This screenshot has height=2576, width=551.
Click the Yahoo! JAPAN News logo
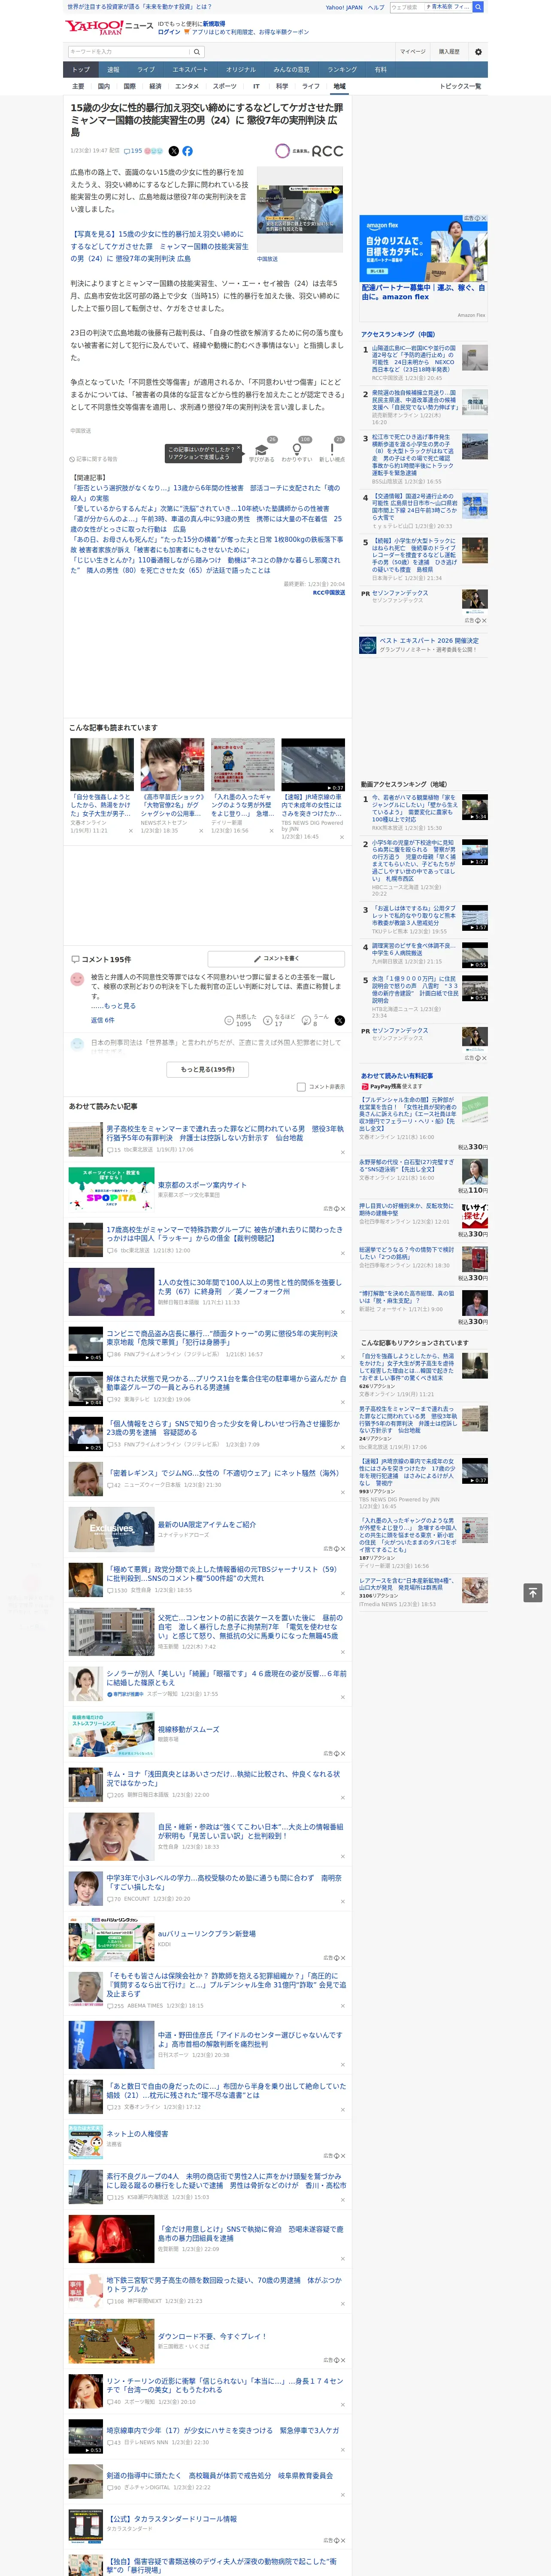tap(109, 27)
